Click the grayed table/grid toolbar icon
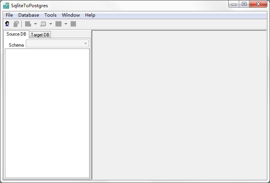The image size is (270, 183). [x=43, y=24]
